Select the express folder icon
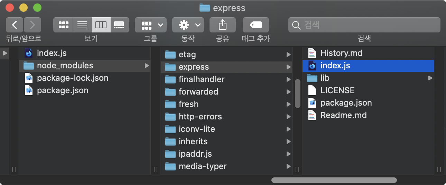Screen dimensions: 446x185 170,67
